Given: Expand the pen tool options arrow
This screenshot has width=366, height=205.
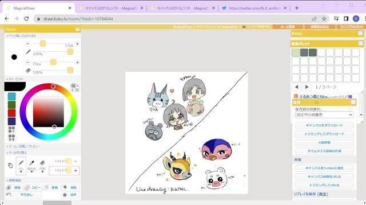Looking at the screenshot, I should point(21,172).
